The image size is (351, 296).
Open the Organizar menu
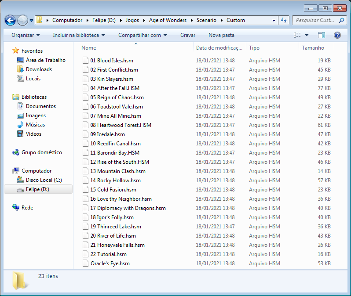[x=26, y=35]
